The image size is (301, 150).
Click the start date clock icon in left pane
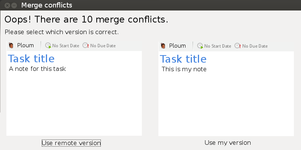(x=48, y=46)
